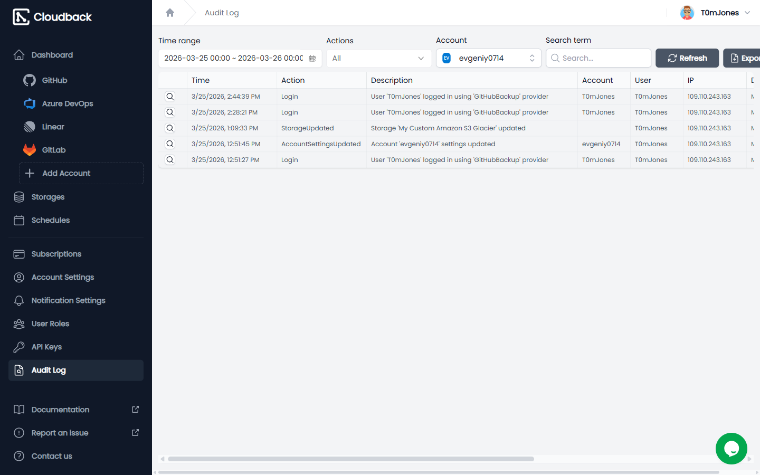Inspect the AccountSettingsUpdated log entry

tap(170, 144)
